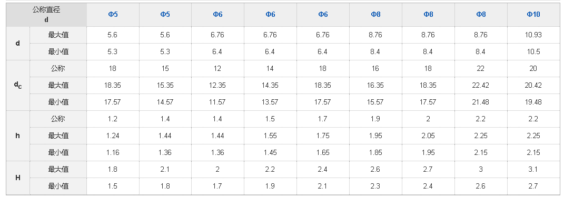Click the 15.57 dc minimum cell
This screenshot has width=564, height=198.
pyautogui.click(x=375, y=102)
